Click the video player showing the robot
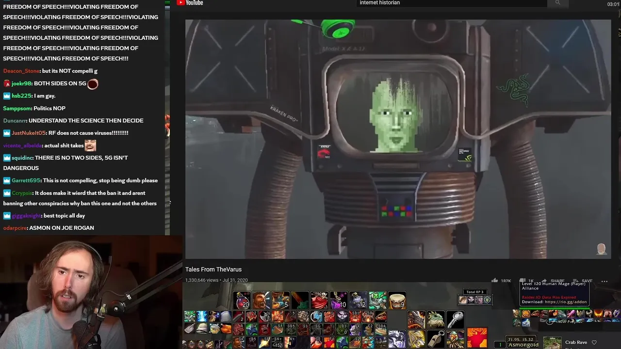Viewport: 621px width, 349px height. (398, 139)
